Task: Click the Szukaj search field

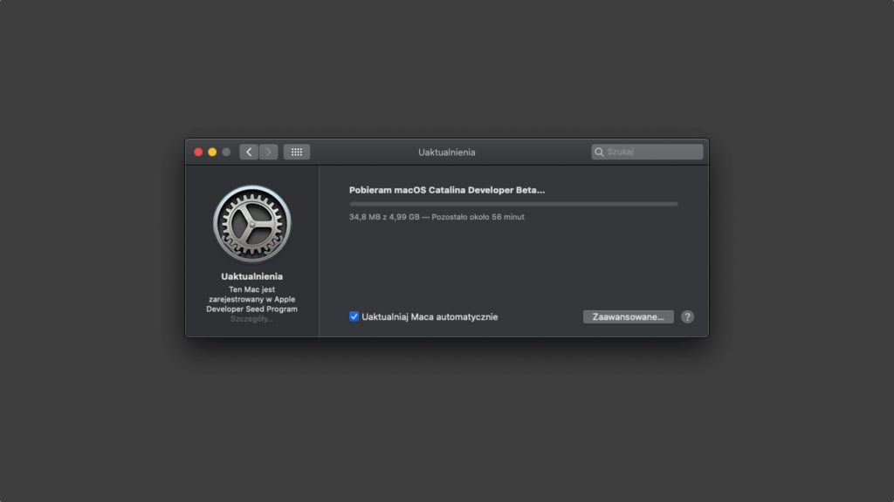Action: pos(646,152)
